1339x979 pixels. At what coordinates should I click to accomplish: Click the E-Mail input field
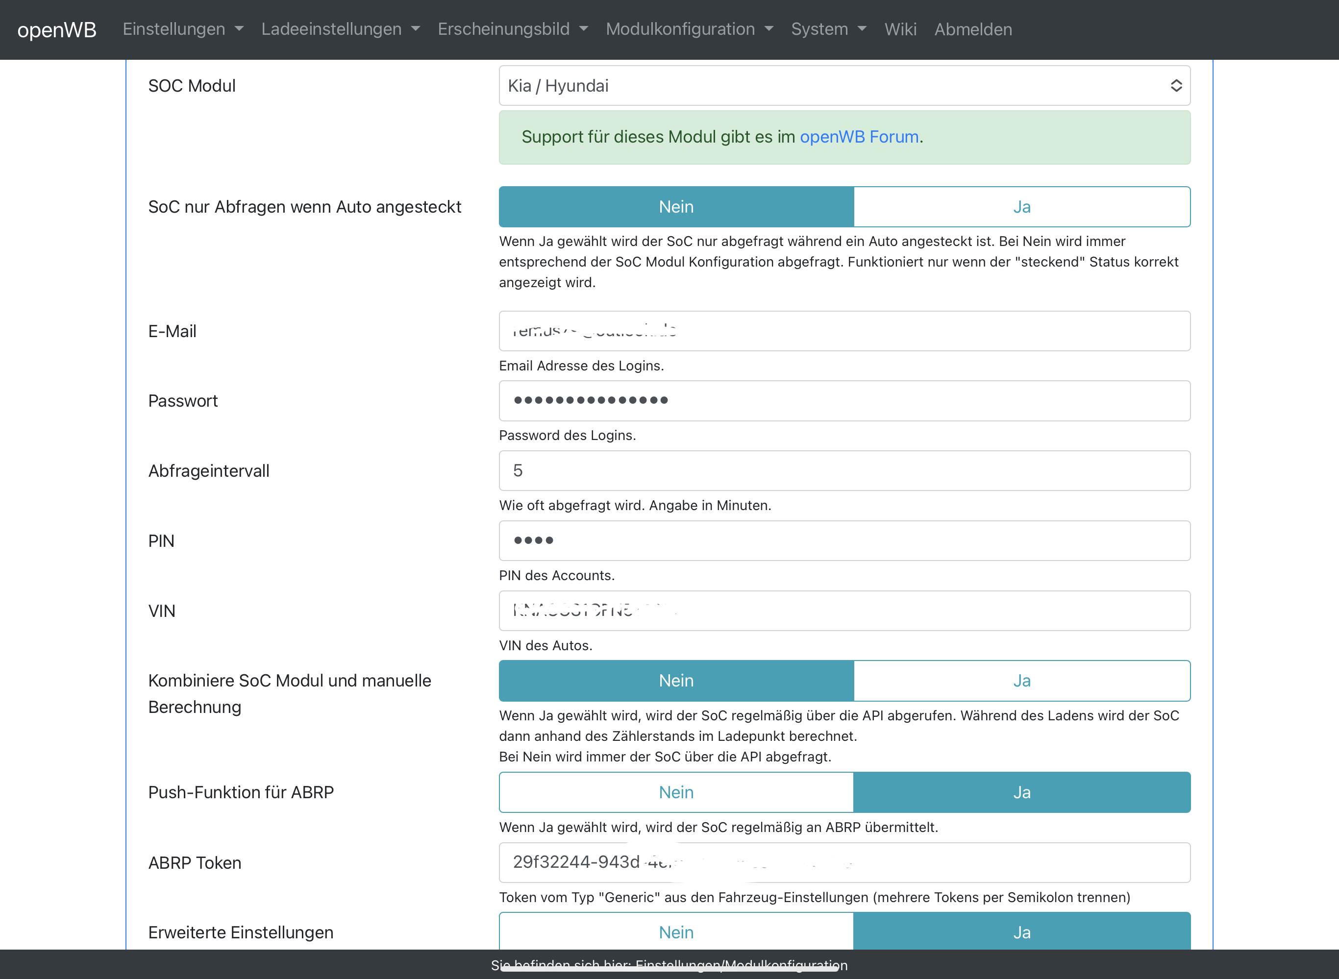(x=844, y=331)
